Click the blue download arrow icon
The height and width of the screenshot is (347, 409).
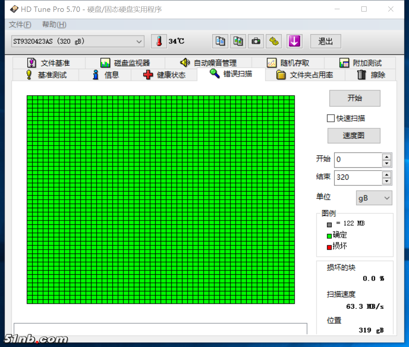point(294,41)
